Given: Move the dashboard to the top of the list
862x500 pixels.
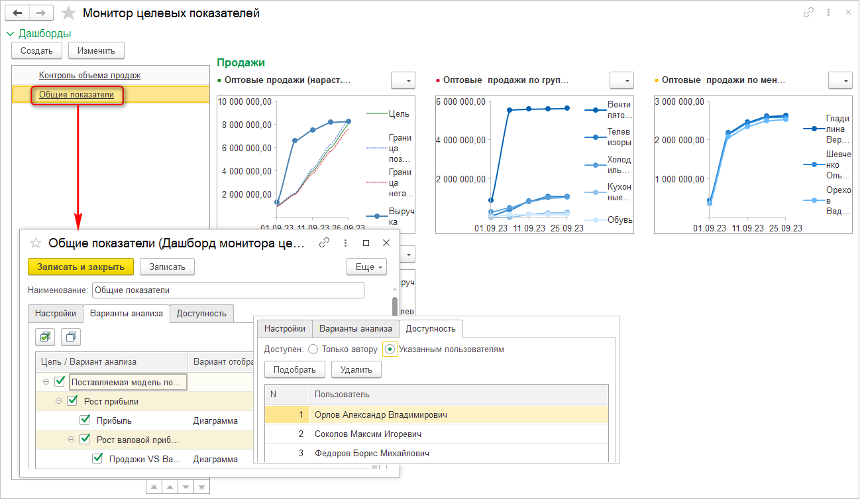Looking at the screenshot, I should pos(154,487).
